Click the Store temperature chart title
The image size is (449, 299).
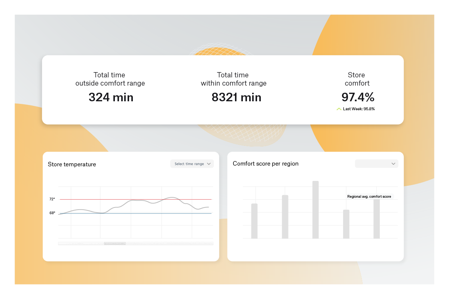tap(72, 164)
